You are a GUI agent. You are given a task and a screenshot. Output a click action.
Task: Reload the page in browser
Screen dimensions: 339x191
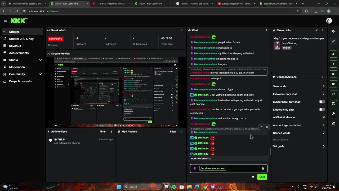[x=16, y=11]
